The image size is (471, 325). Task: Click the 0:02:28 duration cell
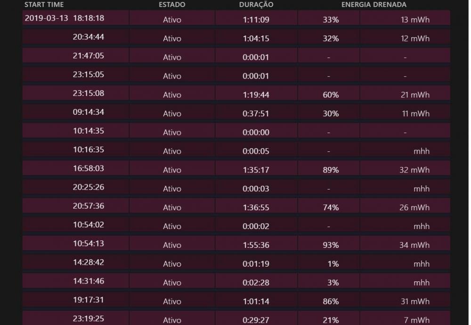pos(256,283)
